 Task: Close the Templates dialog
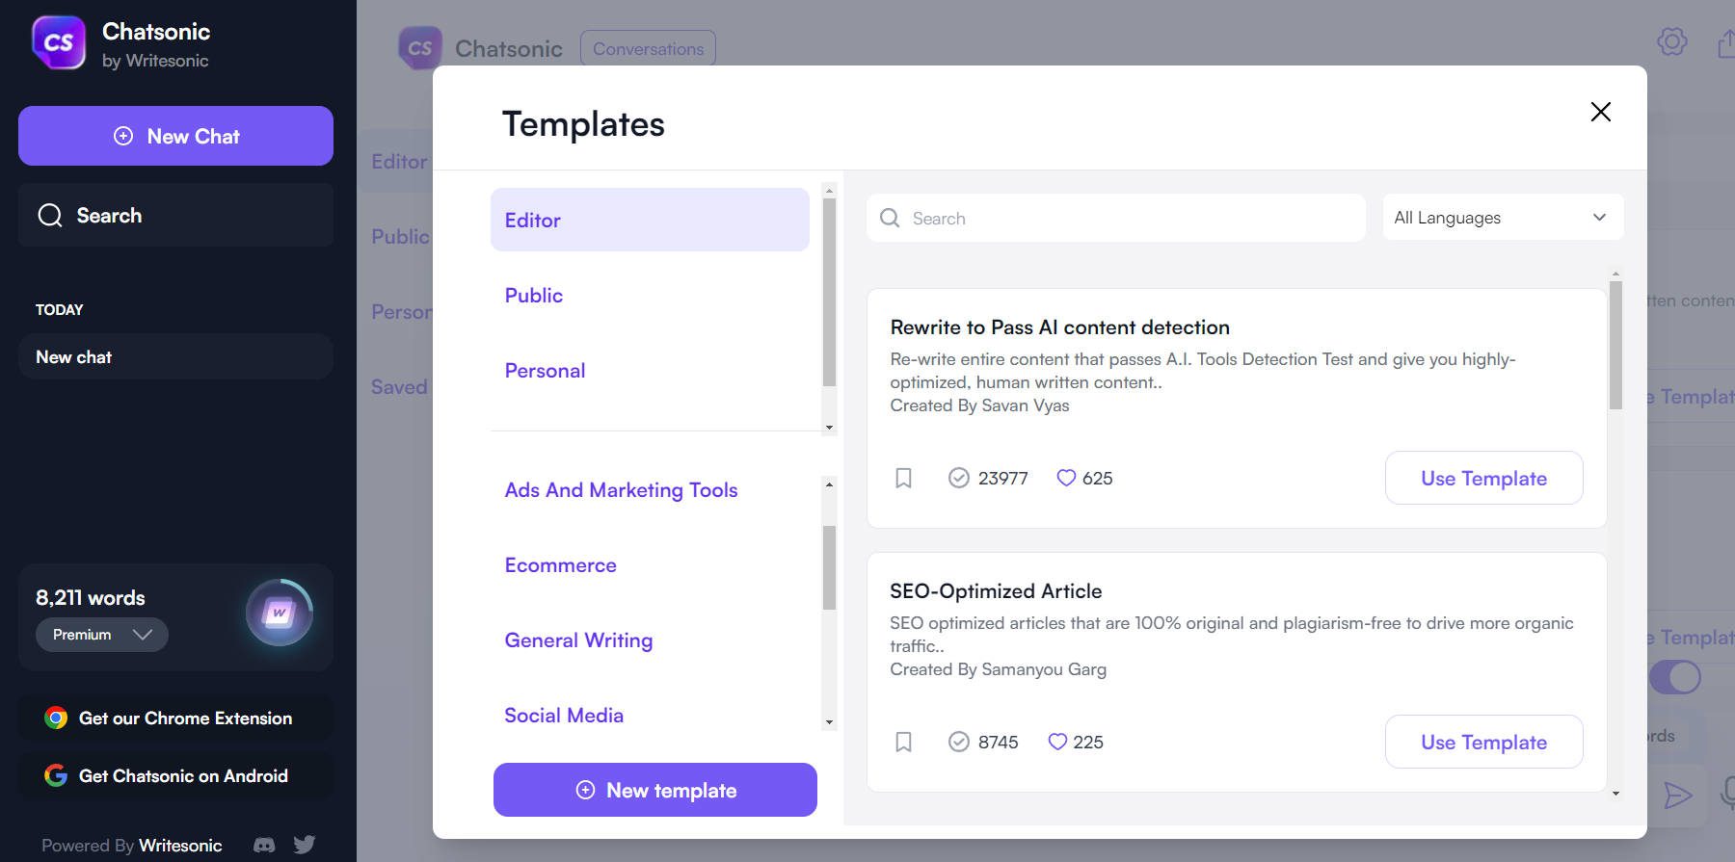click(x=1600, y=112)
